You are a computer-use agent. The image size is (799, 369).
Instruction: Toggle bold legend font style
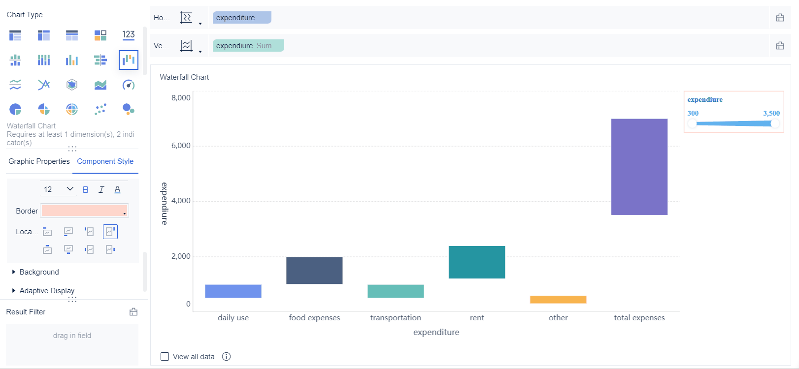(x=86, y=189)
